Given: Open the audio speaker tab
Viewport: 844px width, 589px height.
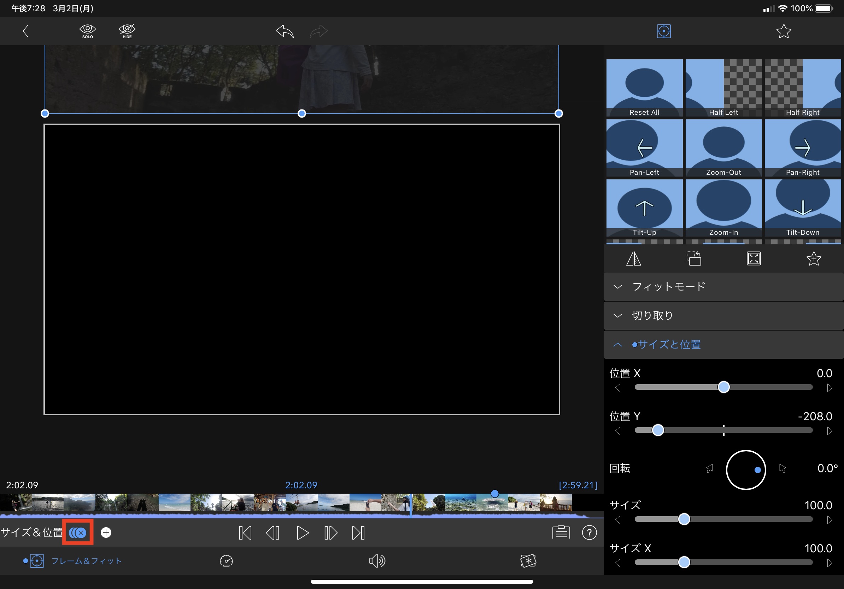Looking at the screenshot, I should tap(377, 561).
